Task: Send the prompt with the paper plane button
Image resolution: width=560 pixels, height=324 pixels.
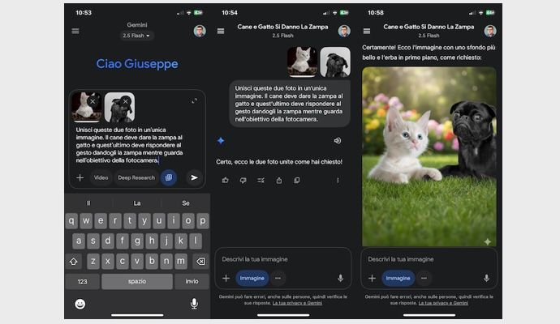Action: tap(193, 177)
